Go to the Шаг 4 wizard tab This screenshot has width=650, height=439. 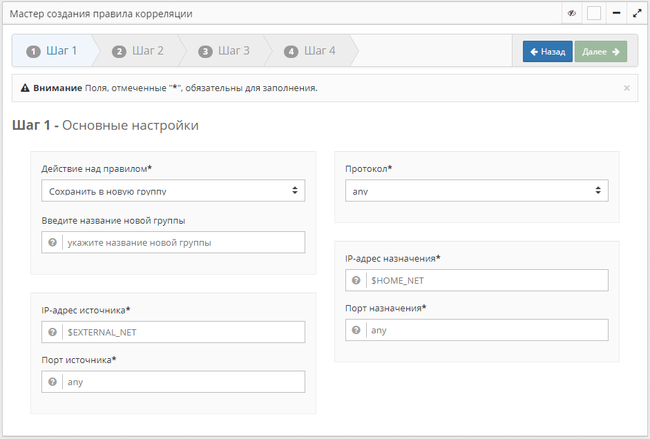311,51
